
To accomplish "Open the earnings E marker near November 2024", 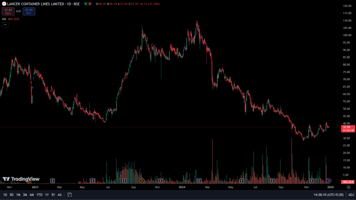I will [311, 181].
